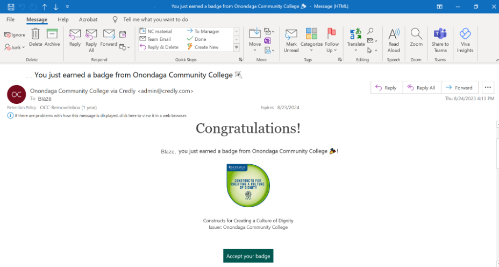
Task: Click the Save icon in title bar
Action: pos(11,6)
